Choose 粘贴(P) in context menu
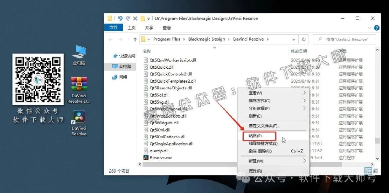This screenshot has height=193, width=389. click(274, 136)
